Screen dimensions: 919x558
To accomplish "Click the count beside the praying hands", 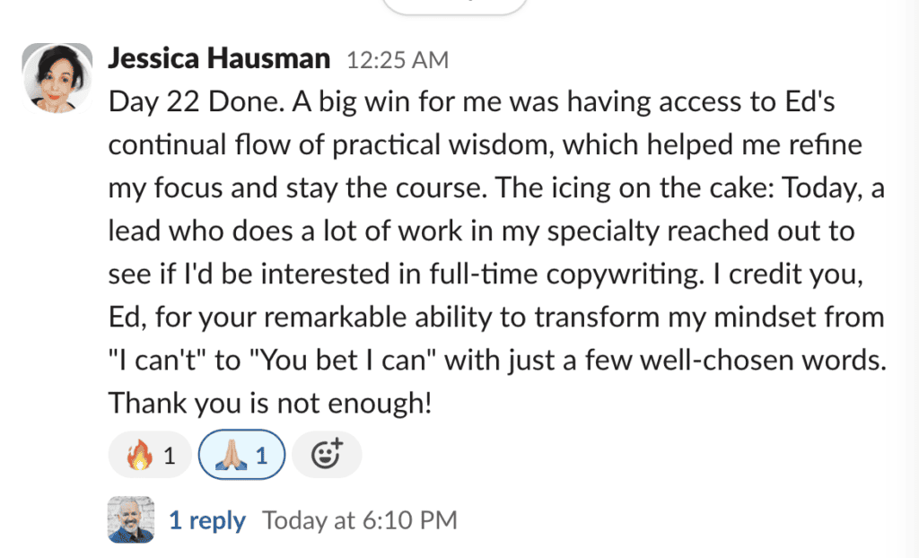I will (x=261, y=456).
